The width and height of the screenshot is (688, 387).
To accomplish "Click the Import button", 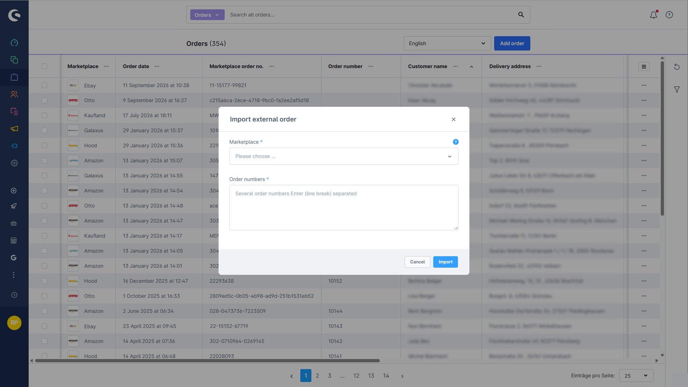I will 445,262.
